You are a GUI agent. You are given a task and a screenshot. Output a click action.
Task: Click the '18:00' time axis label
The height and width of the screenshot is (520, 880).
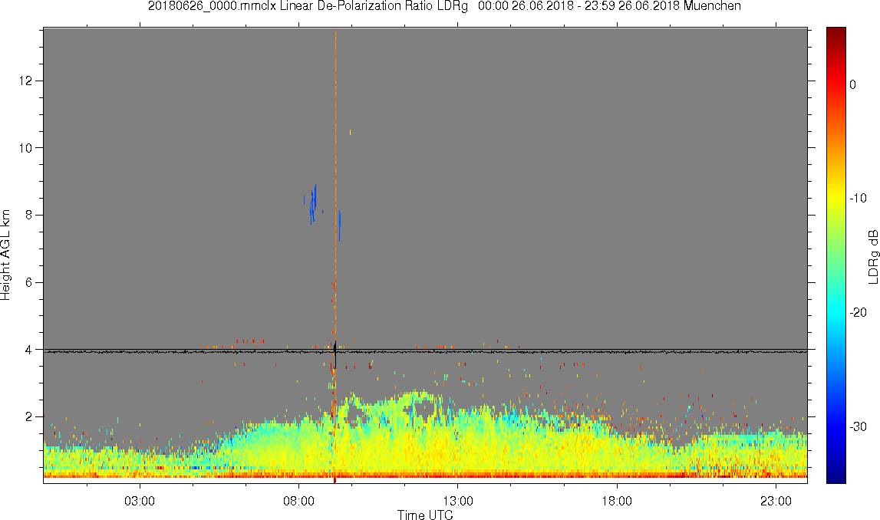617,501
